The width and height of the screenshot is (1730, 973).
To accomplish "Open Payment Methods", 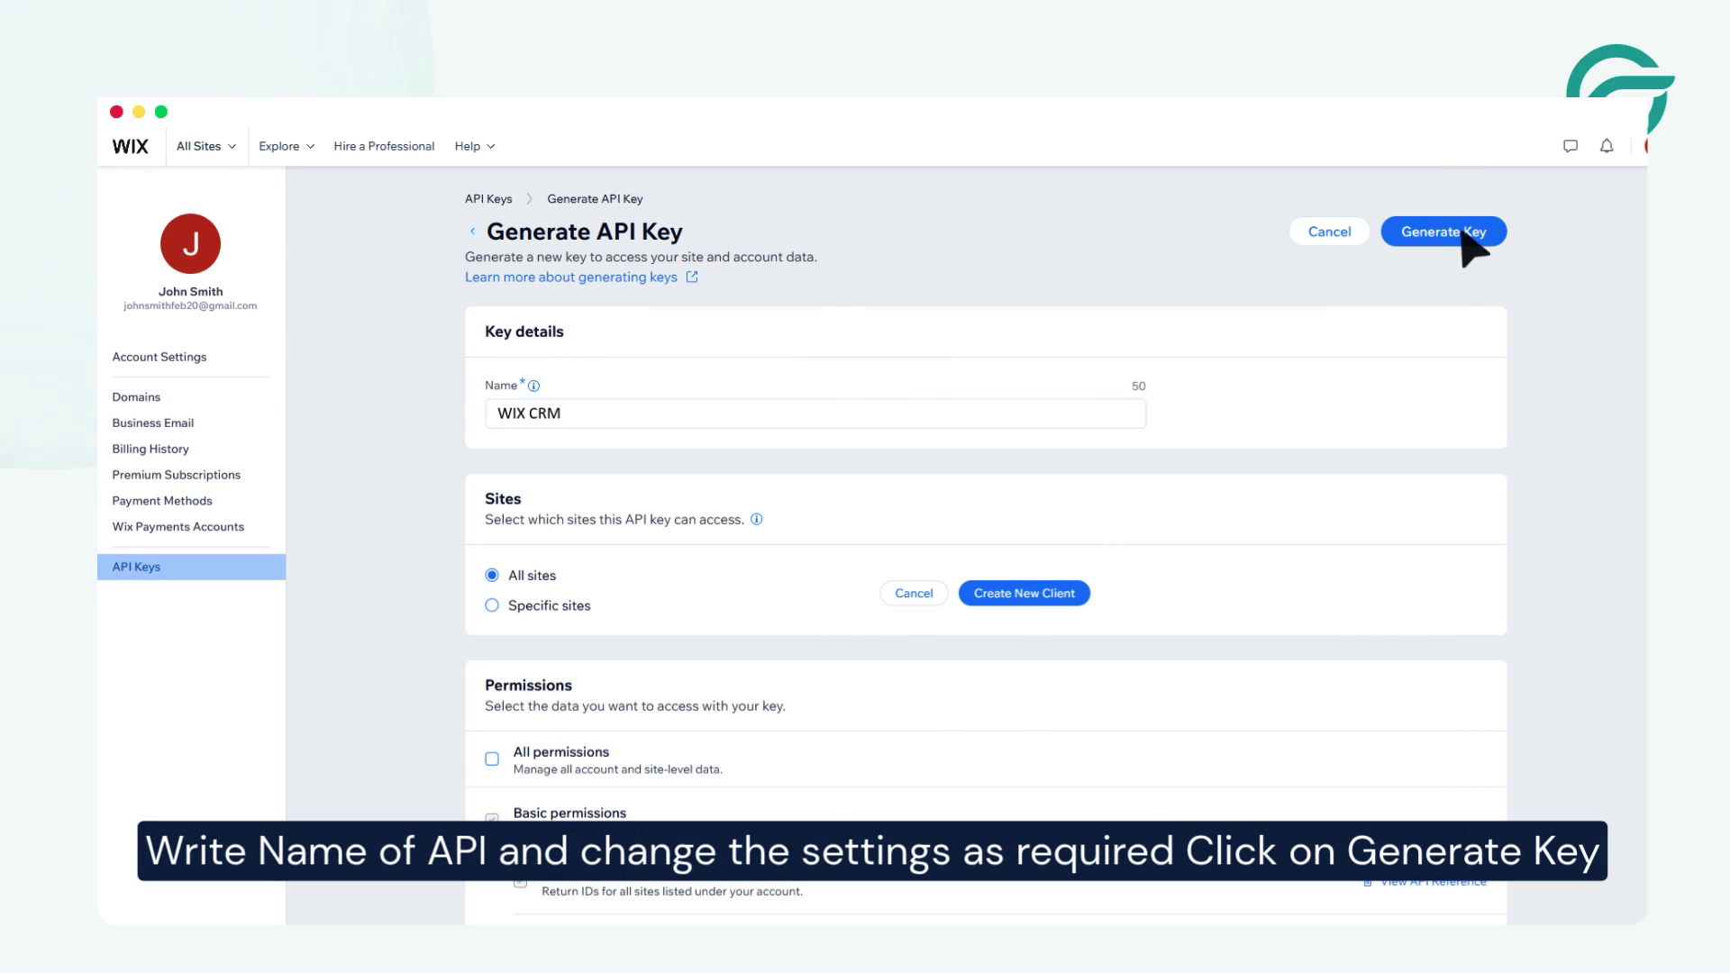I will [162, 501].
